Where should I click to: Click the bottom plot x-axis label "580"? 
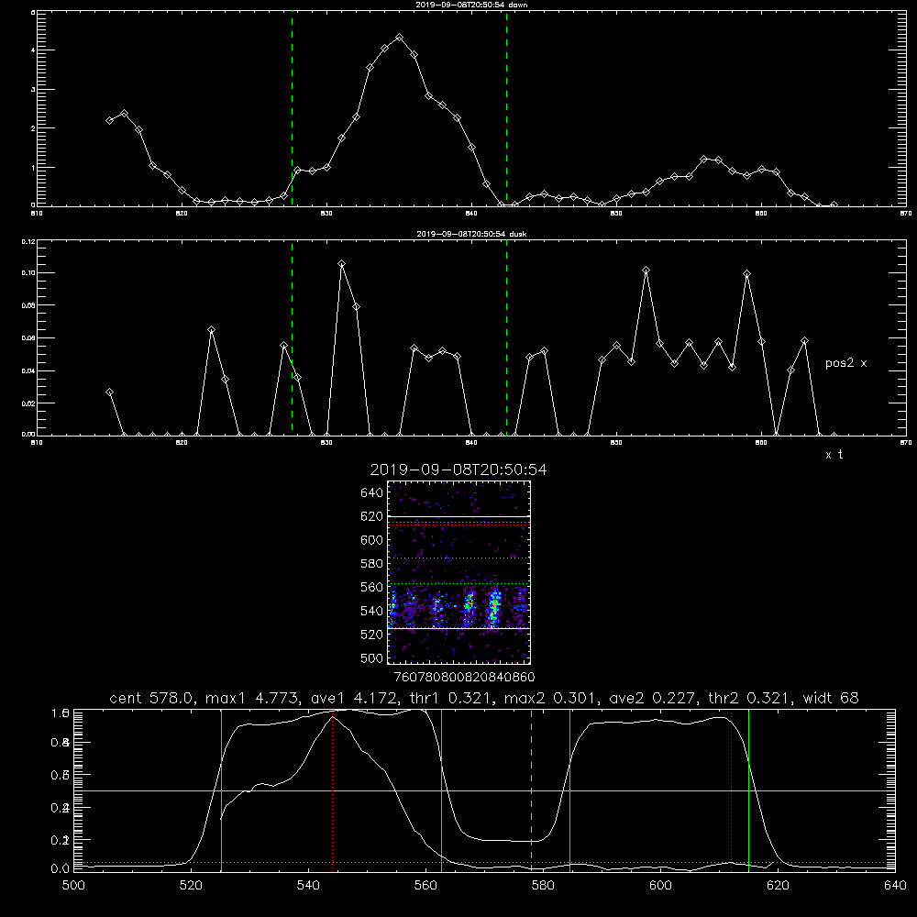pyautogui.click(x=543, y=886)
